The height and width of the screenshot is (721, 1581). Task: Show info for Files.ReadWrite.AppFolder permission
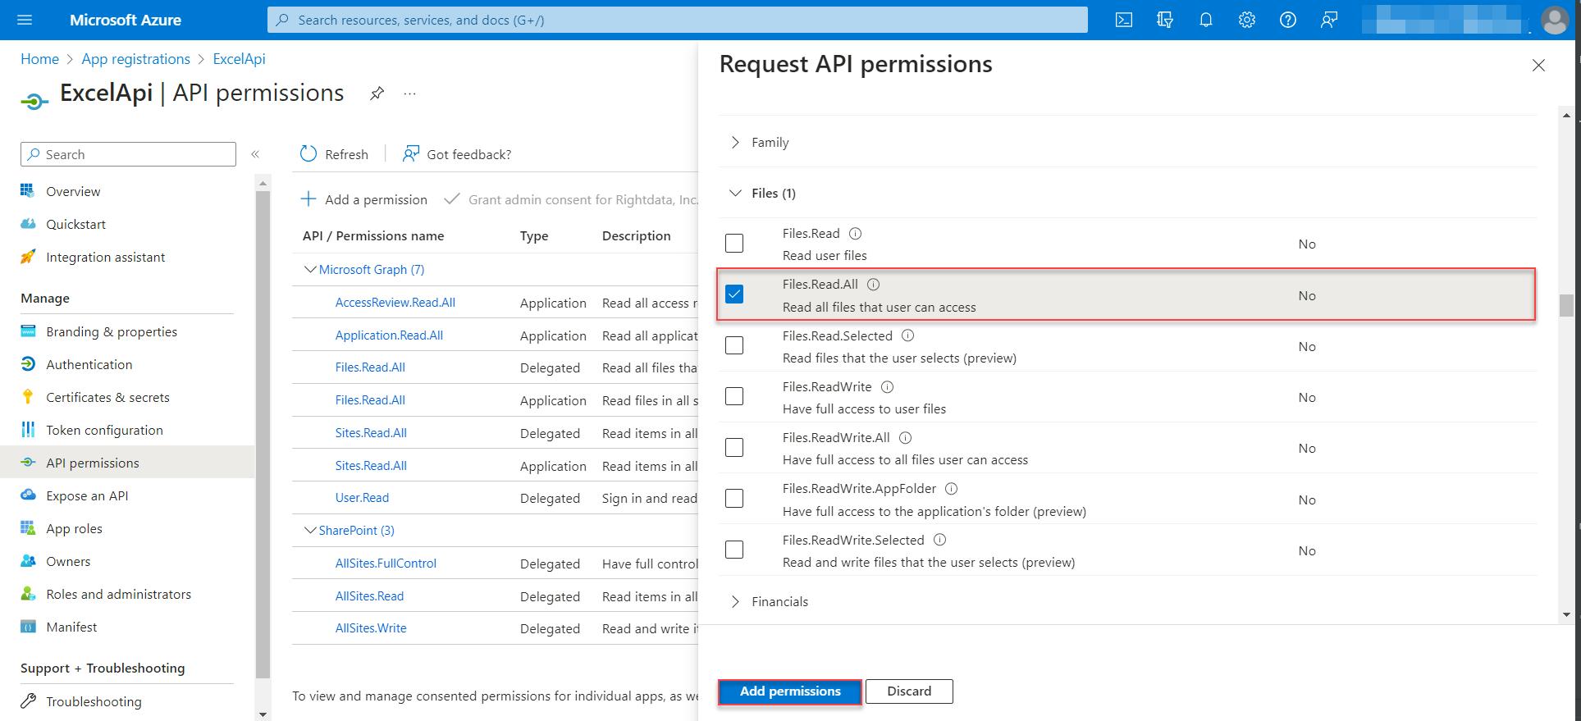(951, 489)
